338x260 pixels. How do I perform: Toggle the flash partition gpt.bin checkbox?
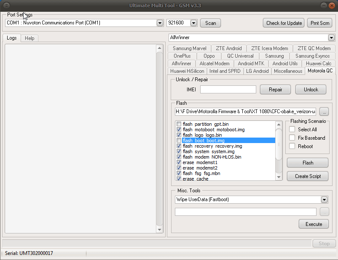coord(179,124)
